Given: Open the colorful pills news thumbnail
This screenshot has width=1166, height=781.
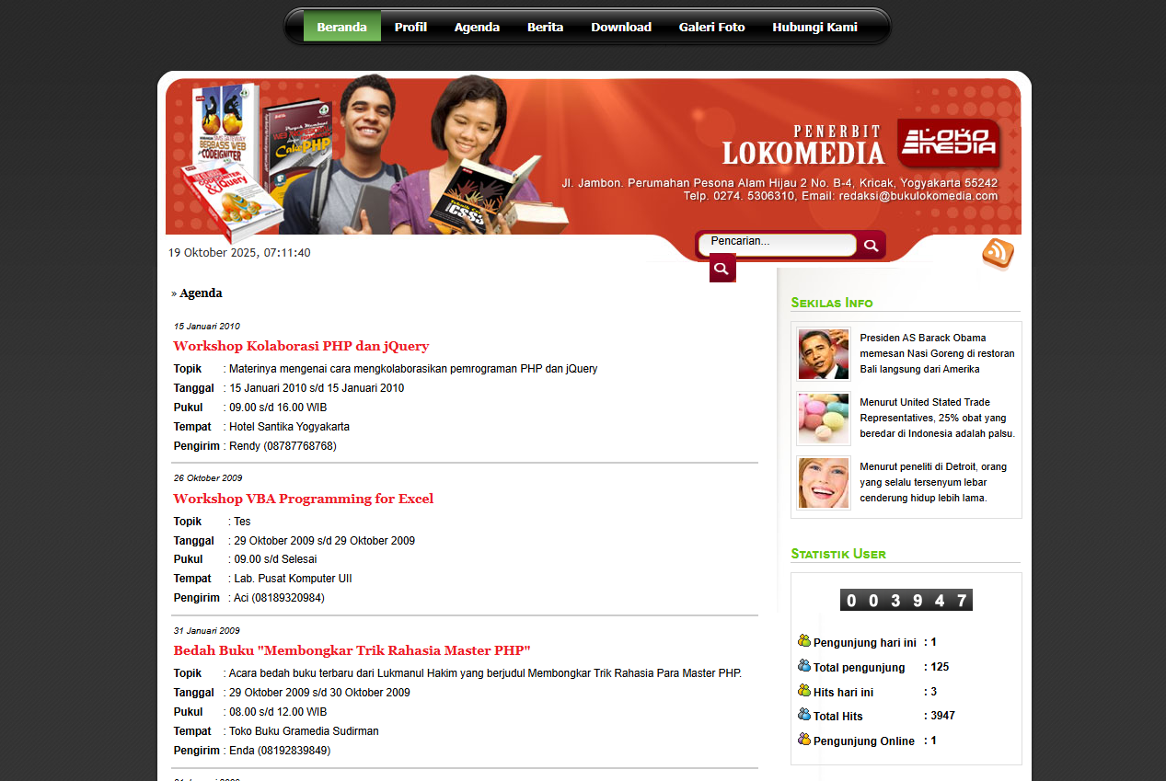Looking at the screenshot, I should [823, 419].
